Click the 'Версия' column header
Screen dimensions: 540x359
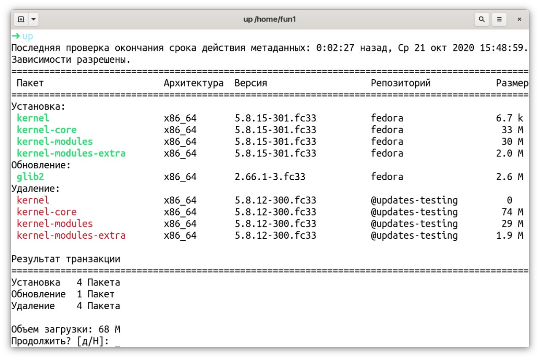point(251,83)
